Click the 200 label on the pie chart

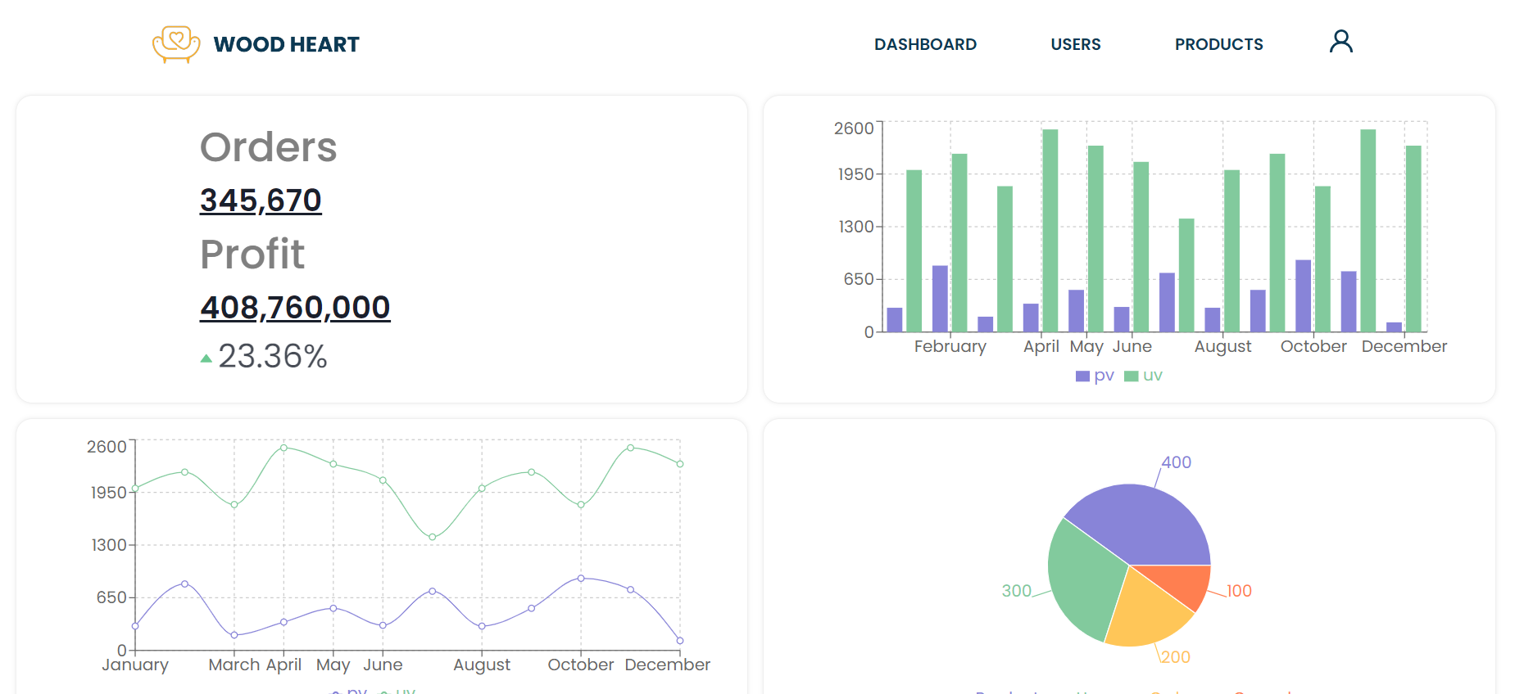[x=1176, y=657]
